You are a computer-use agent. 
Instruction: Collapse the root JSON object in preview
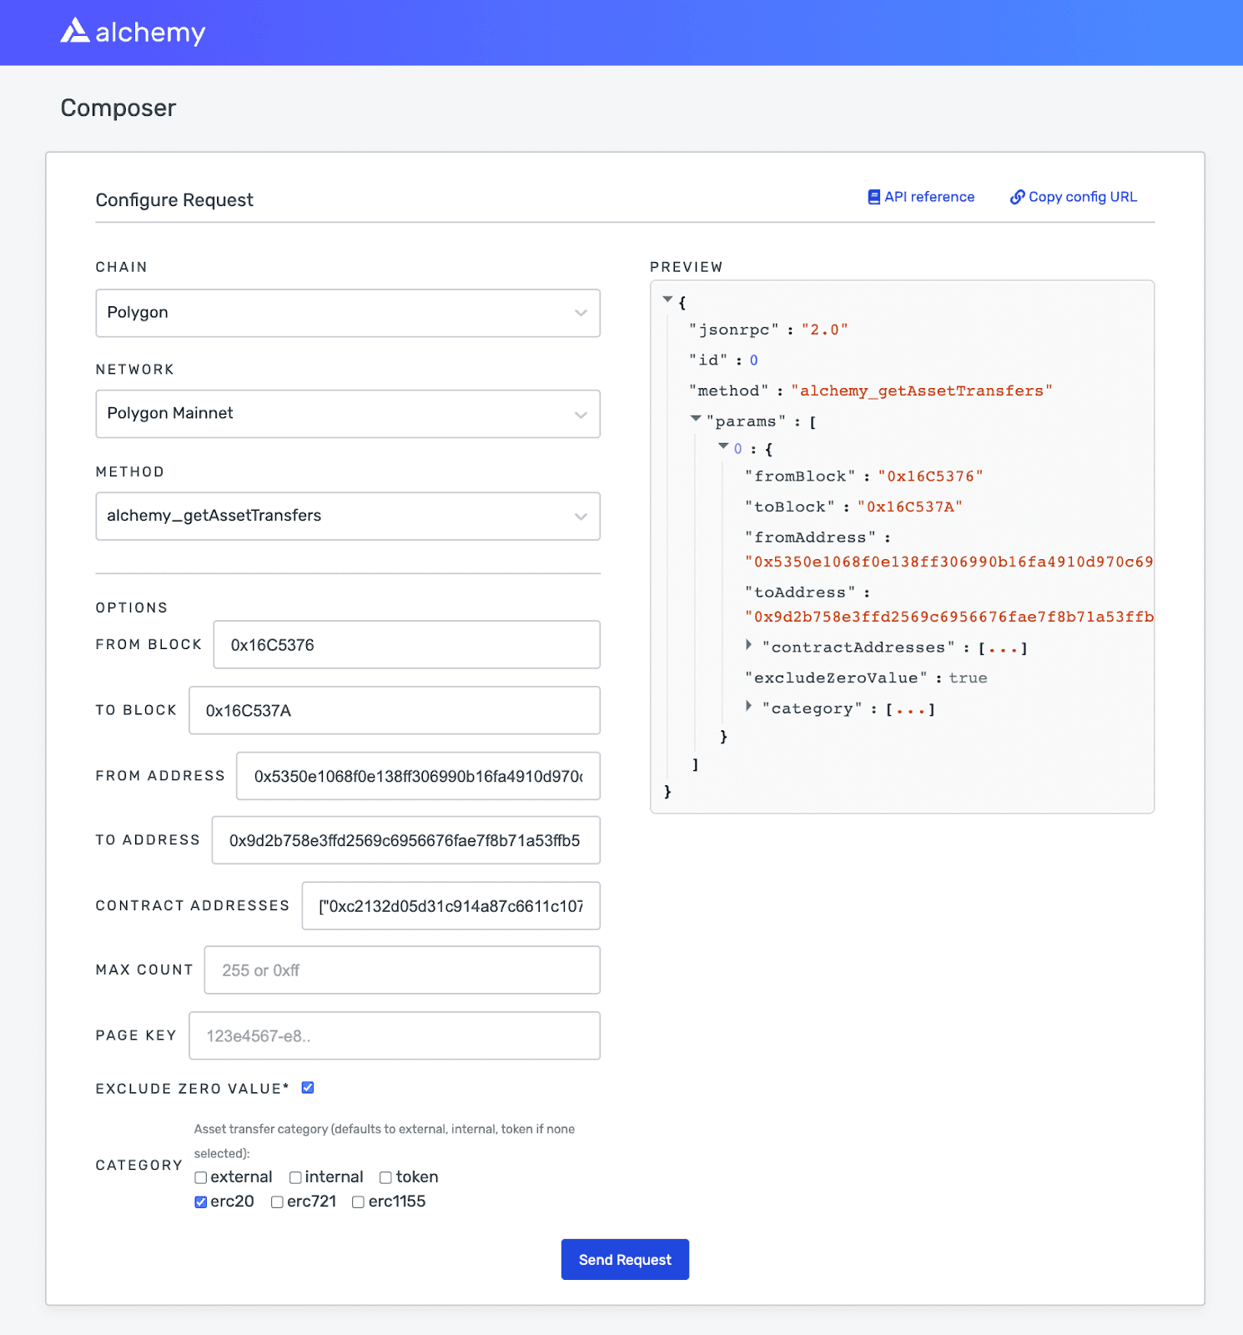pos(667,299)
